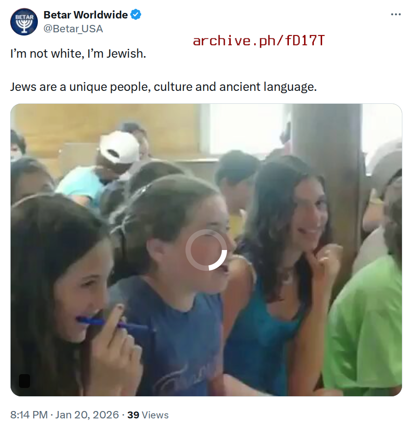This screenshot has width=413, height=429.
Task: Click the white baseball cap in the video
Action: click(119, 148)
